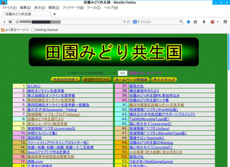The width and height of the screenshot is (230, 167).
Task: Click the reload page icon
Action: point(128,22)
